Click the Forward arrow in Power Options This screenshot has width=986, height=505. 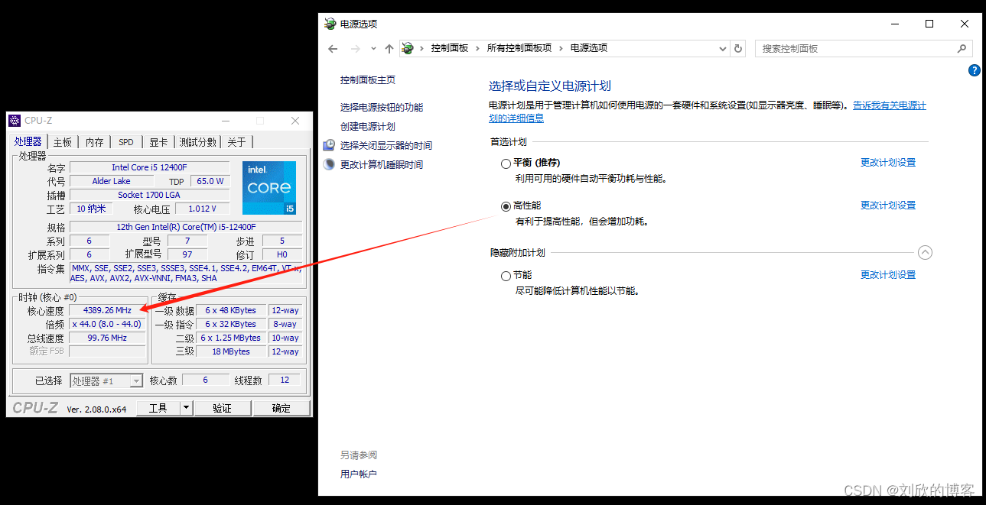[355, 48]
